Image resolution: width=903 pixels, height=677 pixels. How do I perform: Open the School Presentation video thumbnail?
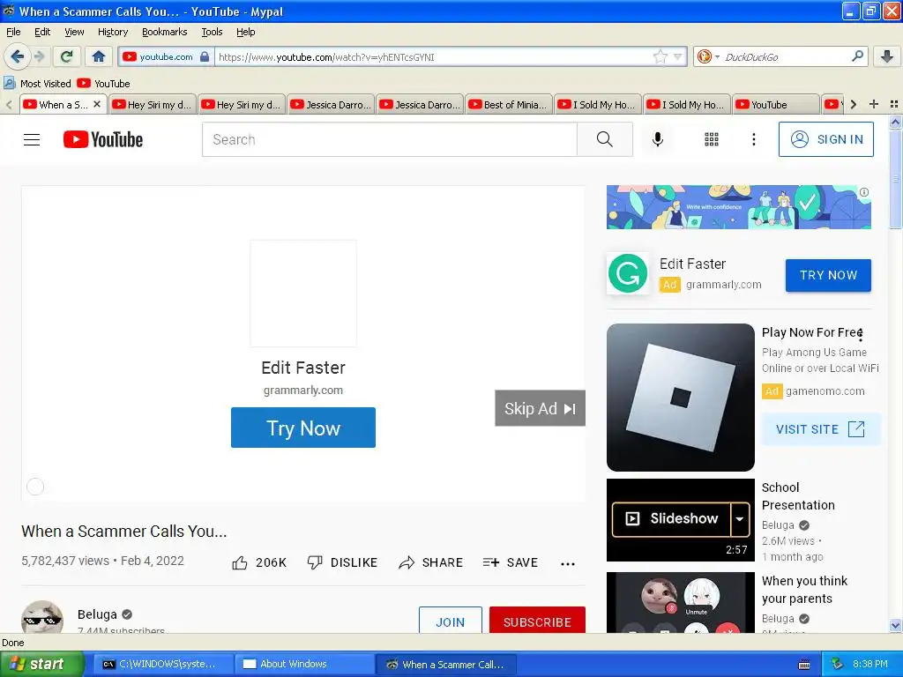click(x=680, y=520)
